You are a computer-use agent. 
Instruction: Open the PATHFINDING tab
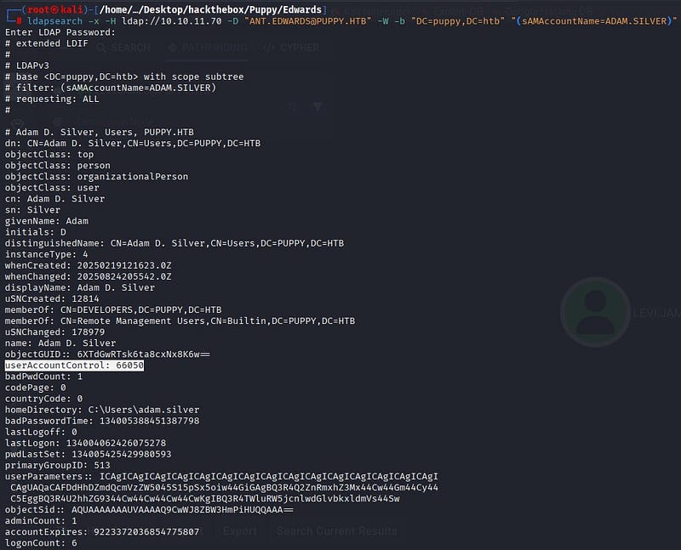[209, 48]
